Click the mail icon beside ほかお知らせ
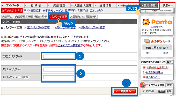The image size is (176, 97). tap(144, 77)
